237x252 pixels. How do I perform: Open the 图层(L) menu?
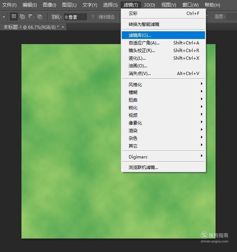69,5
